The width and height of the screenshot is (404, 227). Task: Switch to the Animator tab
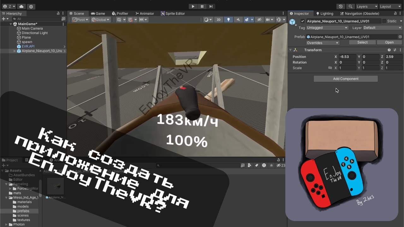pyautogui.click(x=145, y=14)
